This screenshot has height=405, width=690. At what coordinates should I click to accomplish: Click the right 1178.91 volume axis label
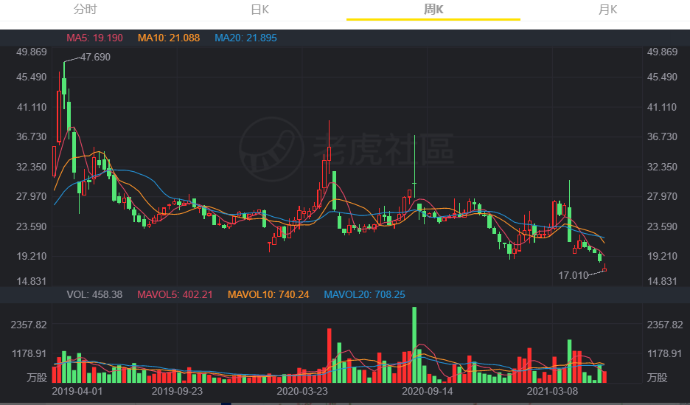point(665,353)
